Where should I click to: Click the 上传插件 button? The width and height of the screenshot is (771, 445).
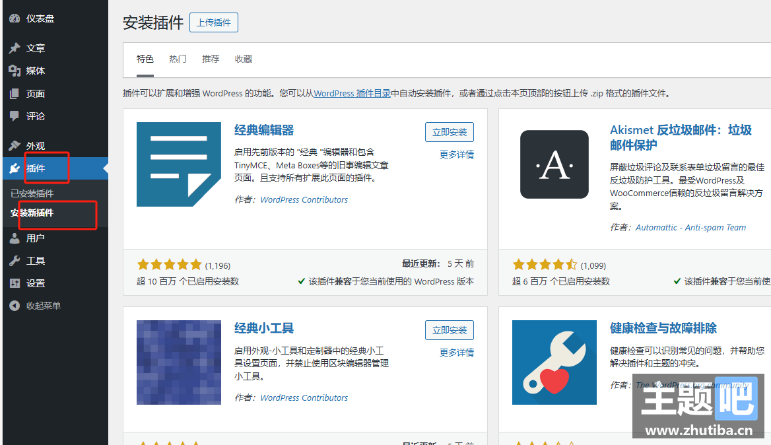[214, 22]
